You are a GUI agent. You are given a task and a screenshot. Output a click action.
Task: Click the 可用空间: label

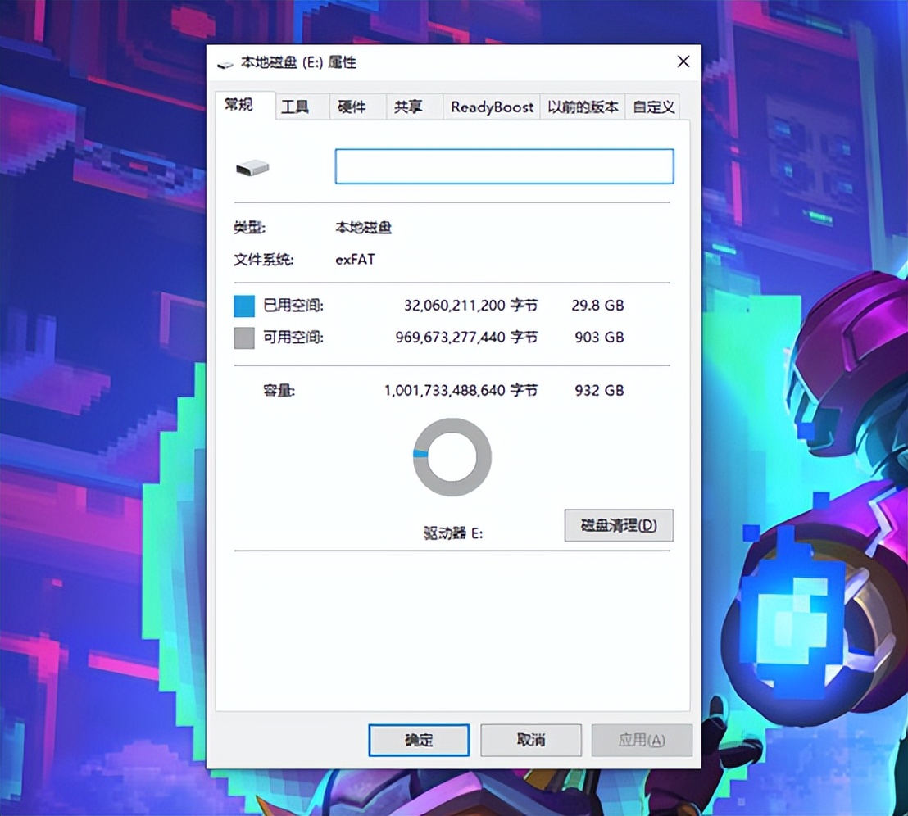pyautogui.click(x=293, y=337)
